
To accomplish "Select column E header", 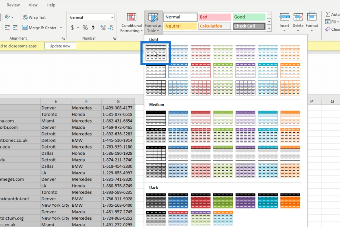I will pos(56,101).
